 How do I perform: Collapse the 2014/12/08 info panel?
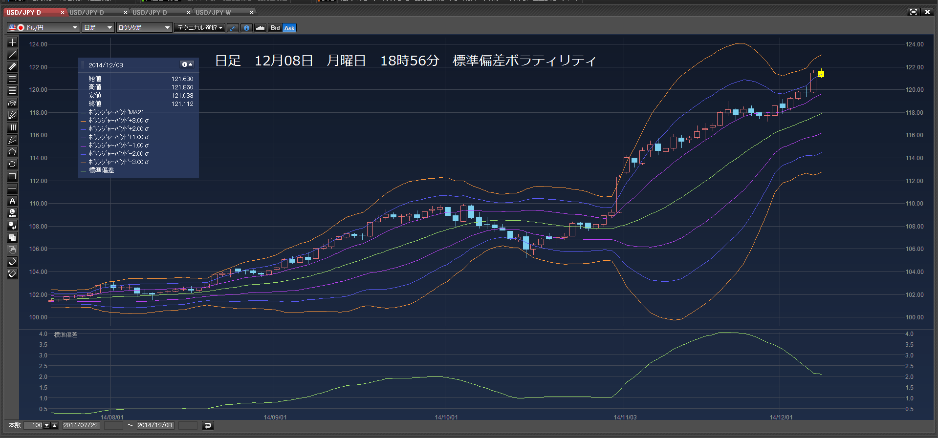pyautogui.click(x=187, y=64)
